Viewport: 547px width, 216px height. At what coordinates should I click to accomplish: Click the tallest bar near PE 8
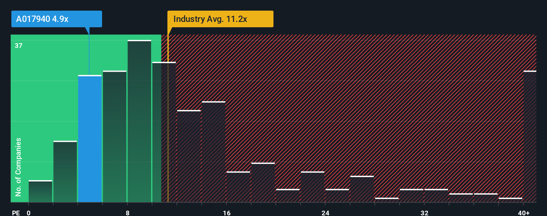click(x=139, y=121)
